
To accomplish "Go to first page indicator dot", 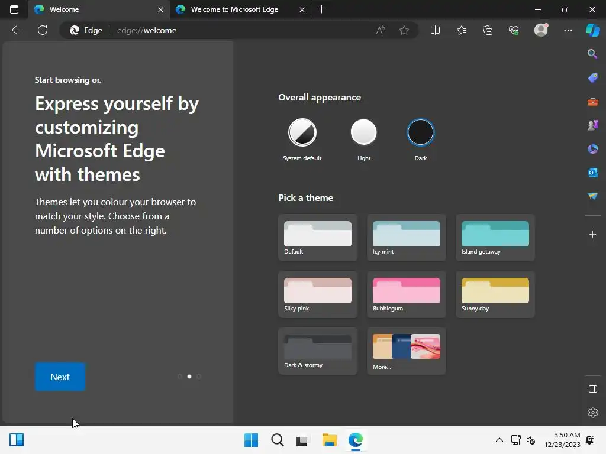I will click(x=180, y=377).
